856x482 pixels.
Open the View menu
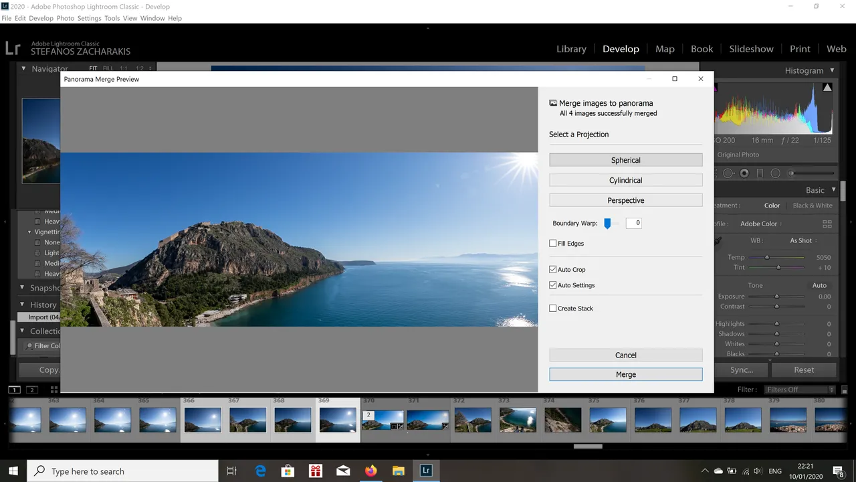tap(130, 18)
